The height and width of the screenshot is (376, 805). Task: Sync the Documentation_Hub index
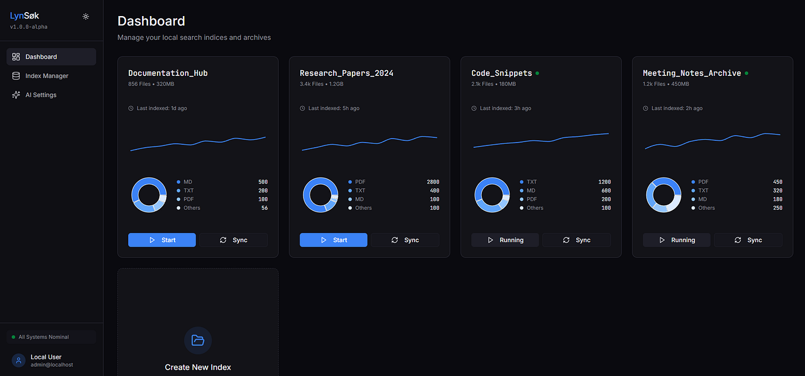(x=233, y=240)
